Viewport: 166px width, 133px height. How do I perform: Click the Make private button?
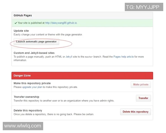pos(141,85)
